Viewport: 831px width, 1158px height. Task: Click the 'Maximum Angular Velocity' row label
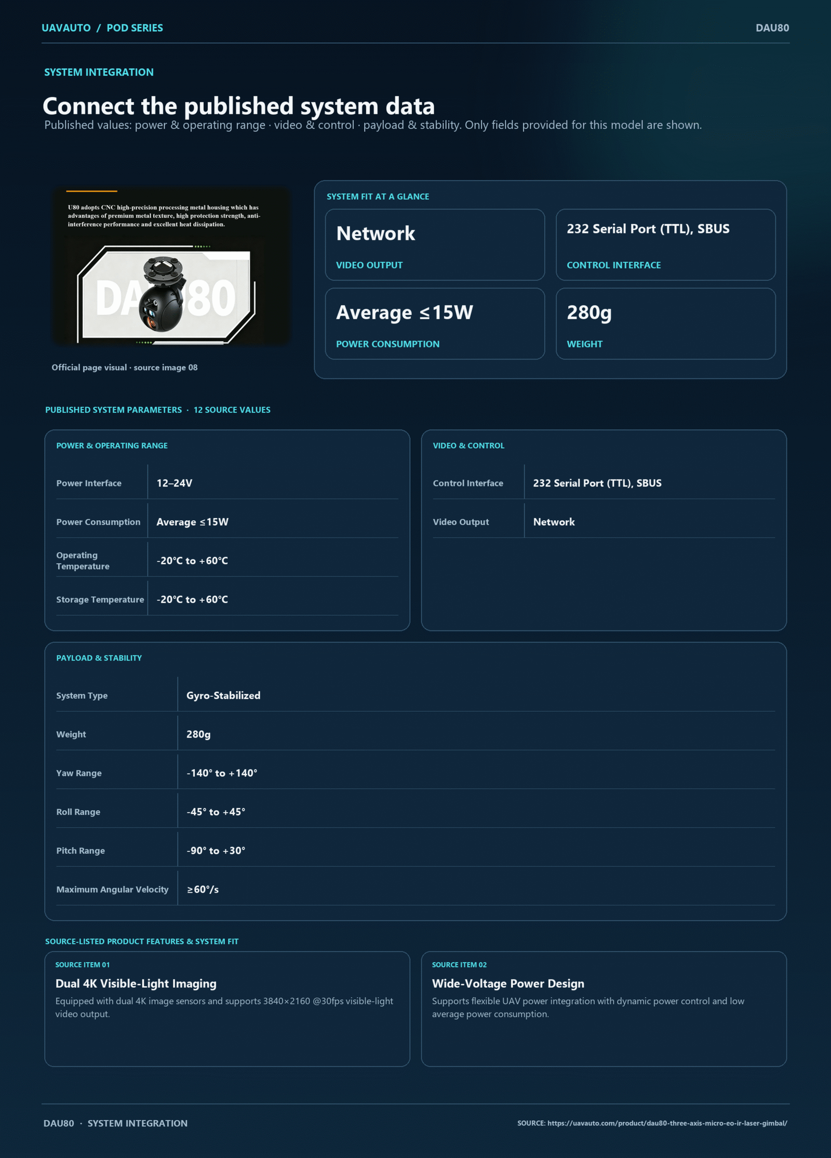click(112, 890)
